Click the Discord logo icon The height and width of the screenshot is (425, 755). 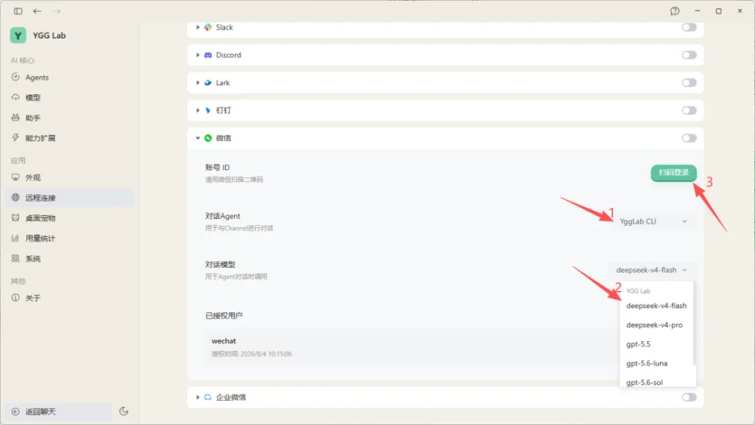[x=208, y=55]
